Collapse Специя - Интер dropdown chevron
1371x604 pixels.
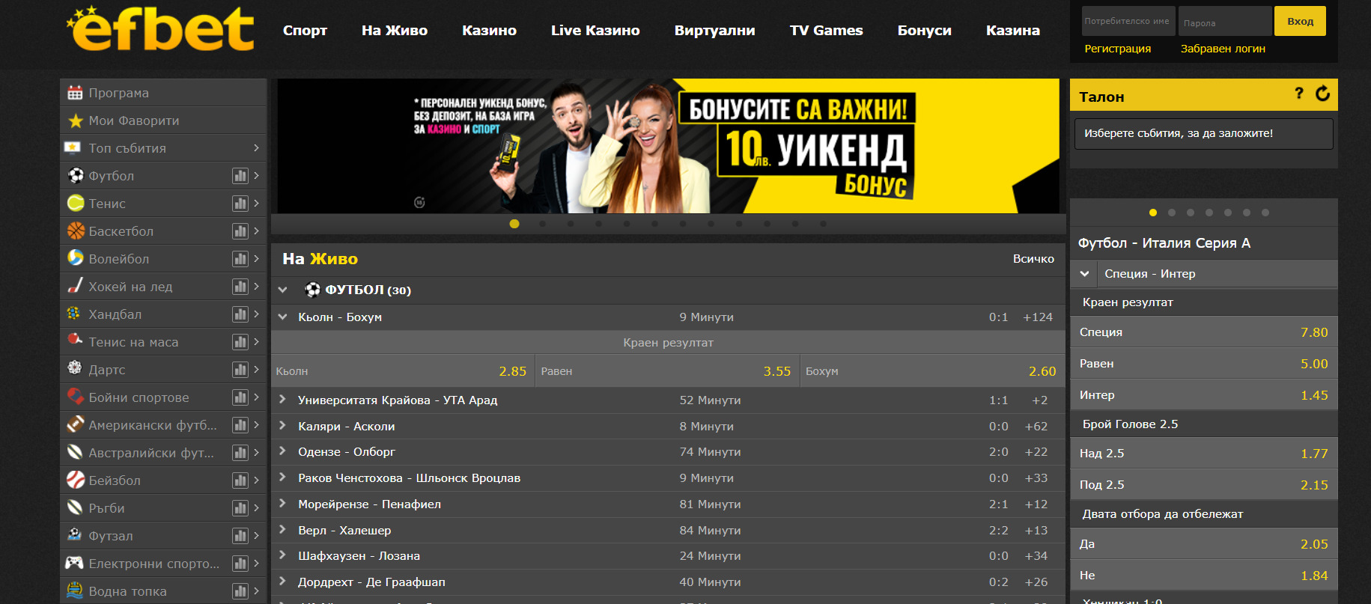tap(1084, 274)
